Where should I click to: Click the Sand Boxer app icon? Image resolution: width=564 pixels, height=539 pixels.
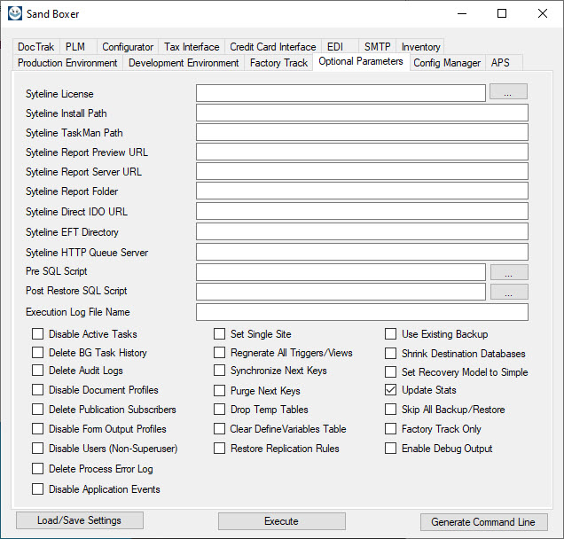tap(15, 13)
